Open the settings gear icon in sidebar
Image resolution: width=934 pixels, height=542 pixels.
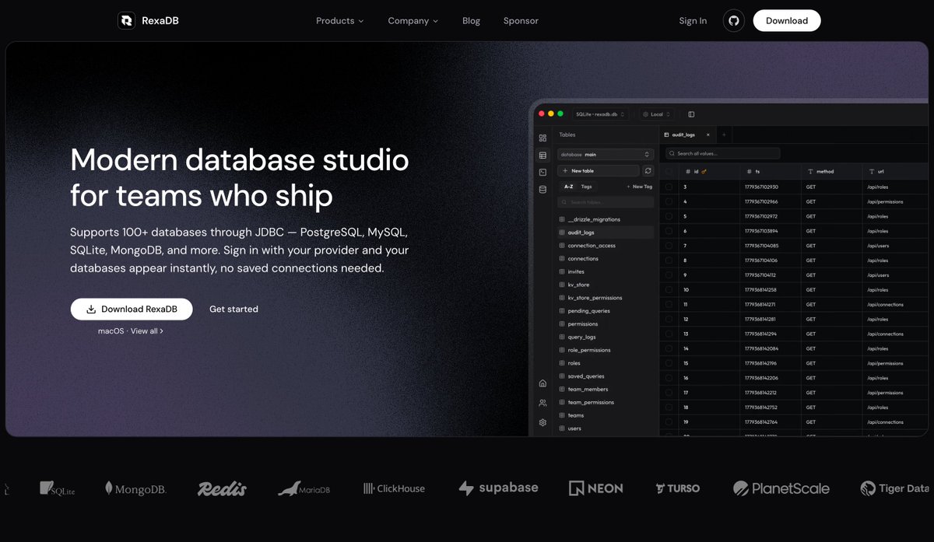[x=542, y=423]
